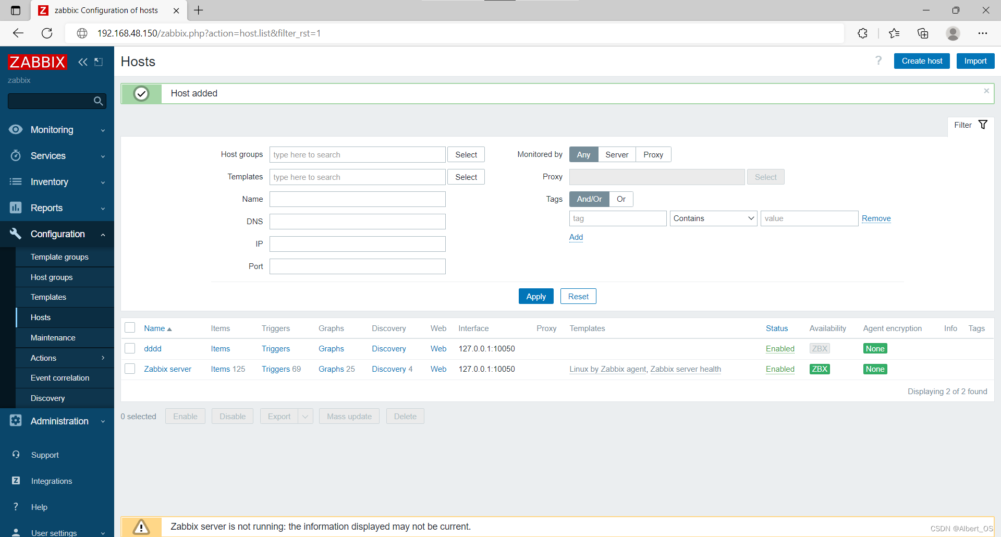Open the dddd host link
The image size is (1001, 537).
coord(153,349)
